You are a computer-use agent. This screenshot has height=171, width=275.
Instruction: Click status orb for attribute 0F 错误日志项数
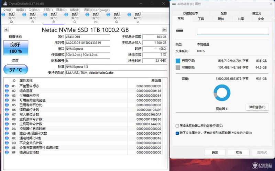coord(7,152)
